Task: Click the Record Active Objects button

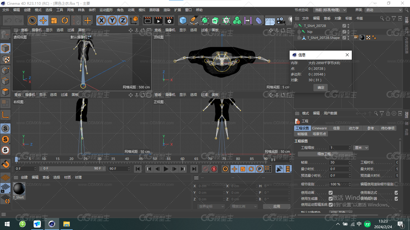Action: click(x=206, y=169)
